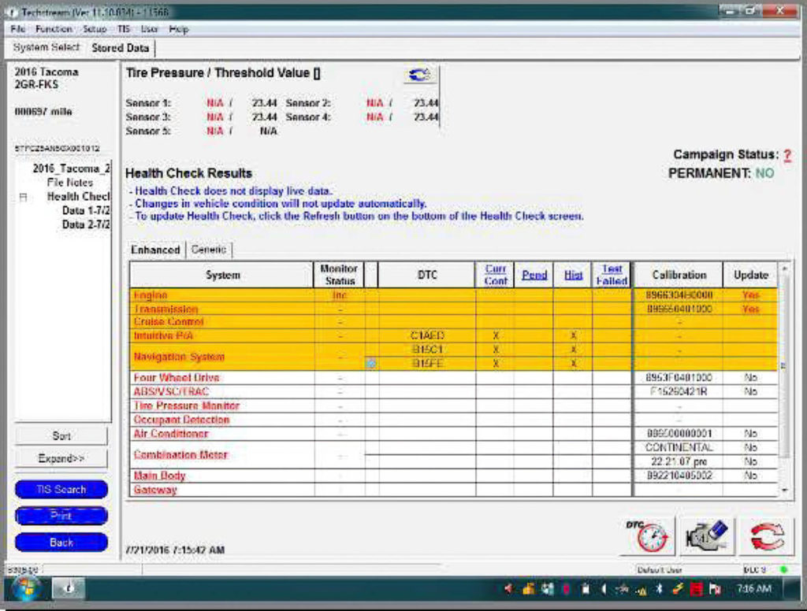Click the Yes update link in Engine row

click(x=750, y=295)
